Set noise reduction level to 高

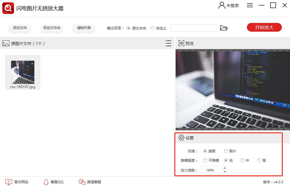click(x=259, y=160)
